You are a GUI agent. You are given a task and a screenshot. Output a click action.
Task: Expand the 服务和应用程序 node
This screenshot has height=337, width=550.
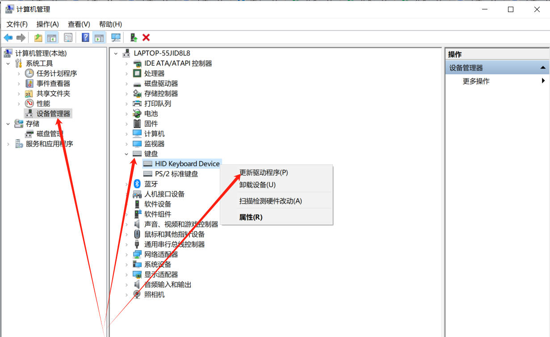pyautogui.click(x=8, y=144)
